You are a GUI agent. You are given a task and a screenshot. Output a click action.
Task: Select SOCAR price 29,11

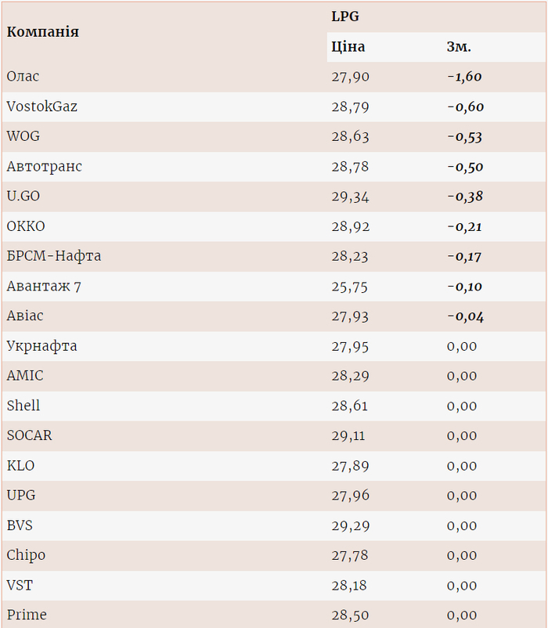click(348, 436)
